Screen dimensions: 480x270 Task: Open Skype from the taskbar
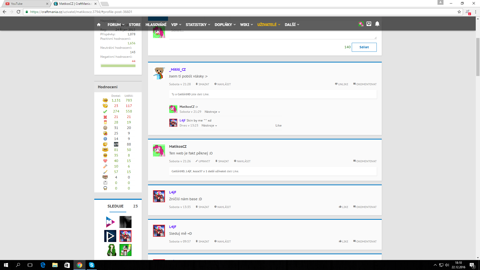tap(92, 265)
